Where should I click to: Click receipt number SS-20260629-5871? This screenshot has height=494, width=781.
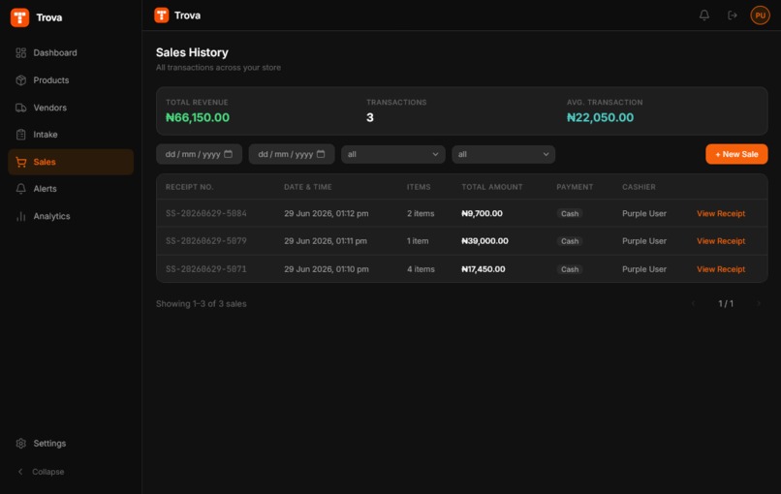(x=206, y=269)
